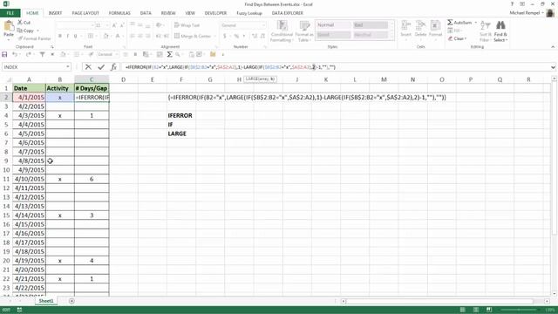Toggle Wrap Text
Viewport: 558px width, 314px height.
[187, 25]
